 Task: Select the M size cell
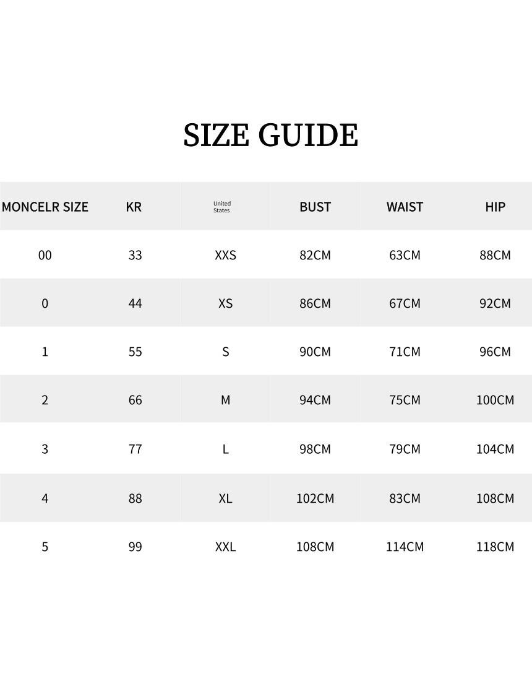pyautogui.click(x=226, y=399)
